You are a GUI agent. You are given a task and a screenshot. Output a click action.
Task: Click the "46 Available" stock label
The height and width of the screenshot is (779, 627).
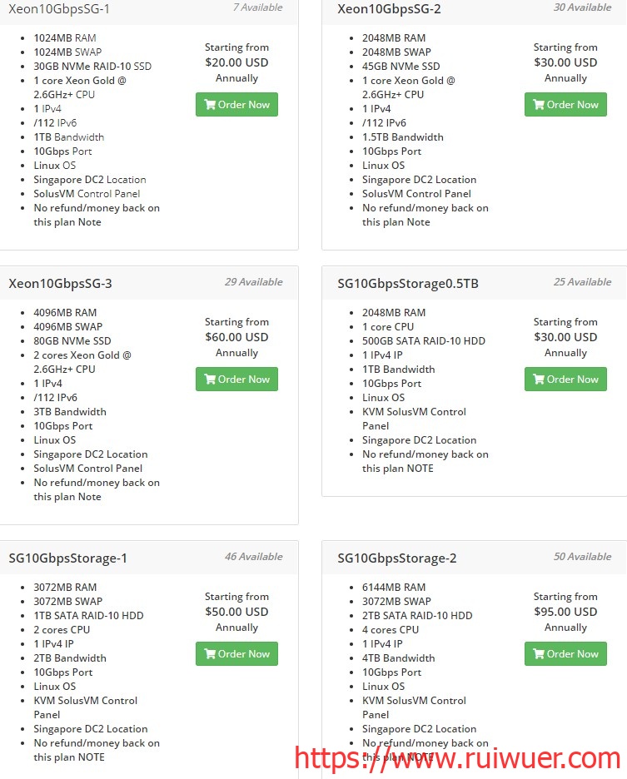pyautogui.click(x=254, y=557)
